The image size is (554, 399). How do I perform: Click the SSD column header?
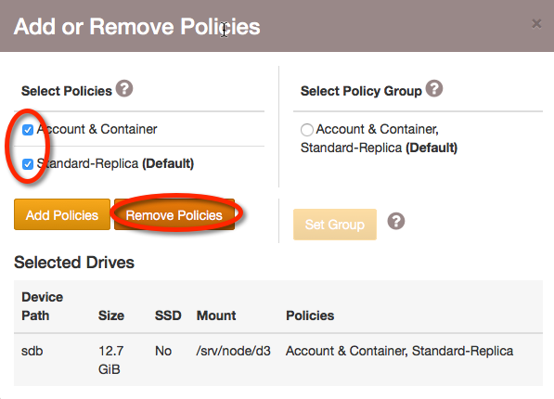point(168,315)
